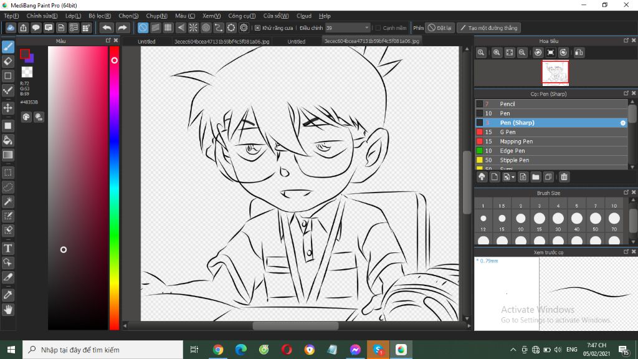Select the Eyedropper tool
The width and height of the screenshot is (638, 359).
7,295
